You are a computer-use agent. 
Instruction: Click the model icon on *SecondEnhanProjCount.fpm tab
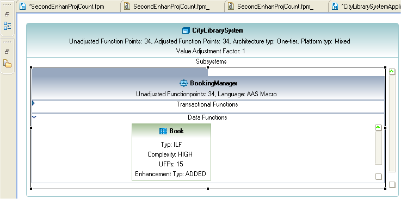pos(22,7)
